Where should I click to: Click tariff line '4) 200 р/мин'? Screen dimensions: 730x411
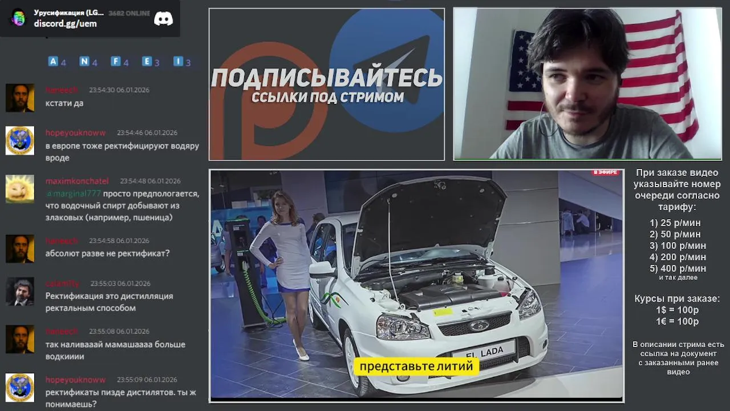678,257
